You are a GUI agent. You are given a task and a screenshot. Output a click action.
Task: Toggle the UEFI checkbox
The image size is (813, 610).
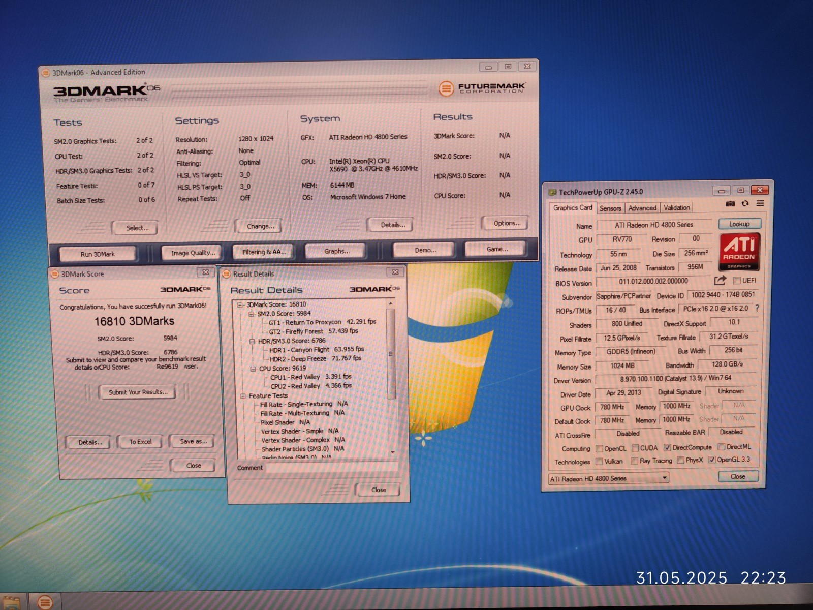point(737,281)
